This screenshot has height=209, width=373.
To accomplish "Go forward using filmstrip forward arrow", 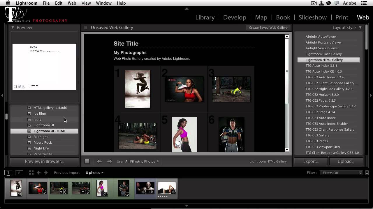I will click(x=46, y=173).
